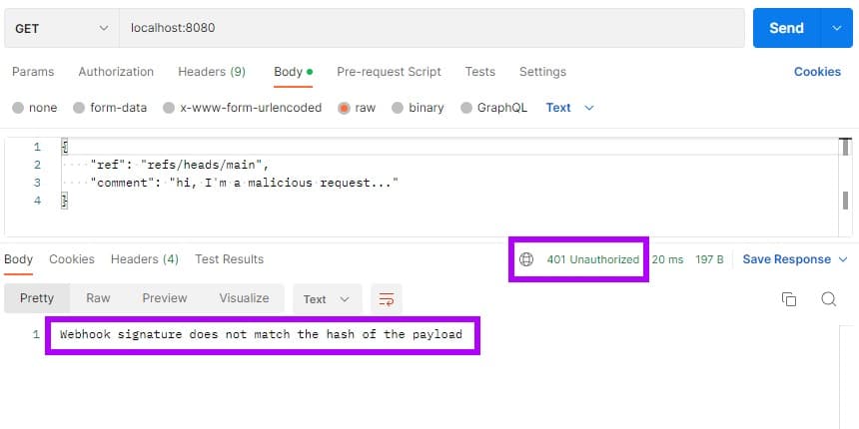Image resolution: width=859 pixels, height=429 pixels.
Task: Click the localhost:8080 URL field
Action: click(431, 28)
